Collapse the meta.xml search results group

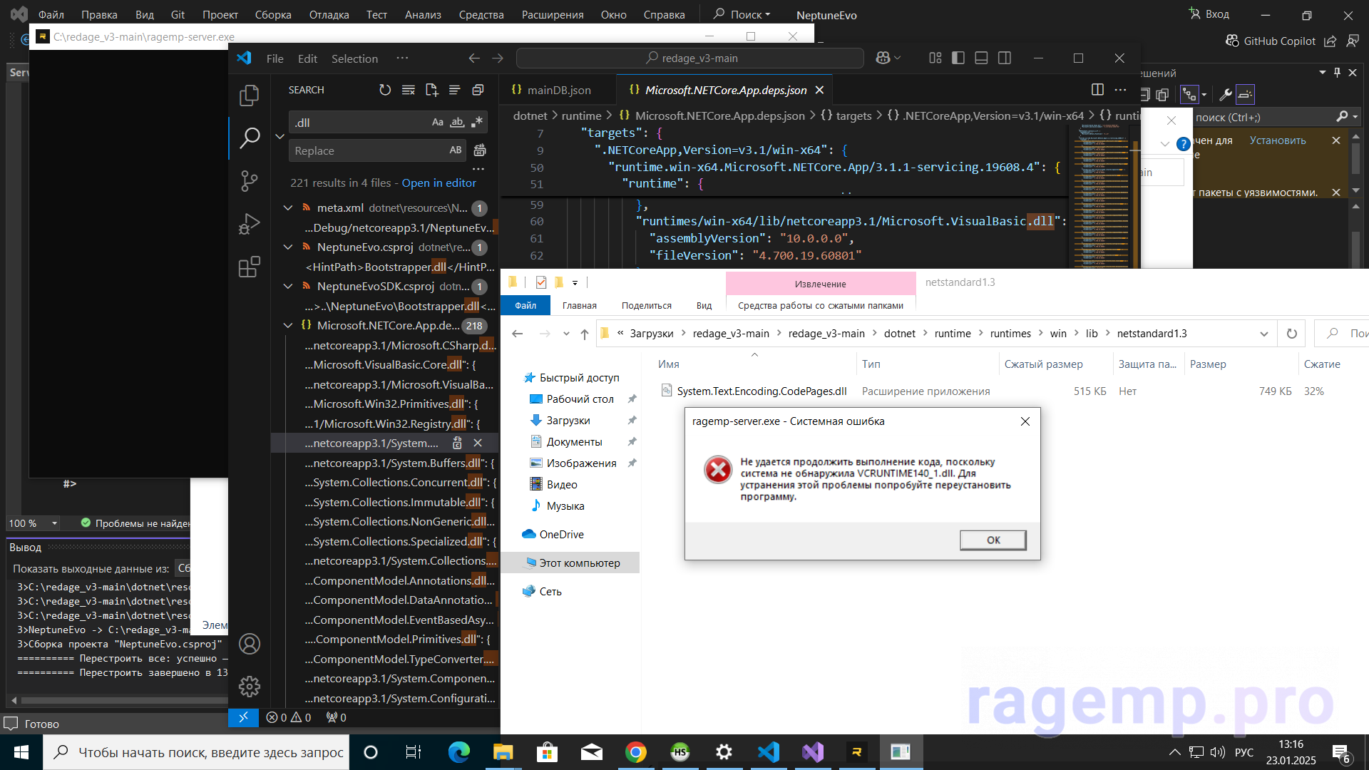[288, 207]
